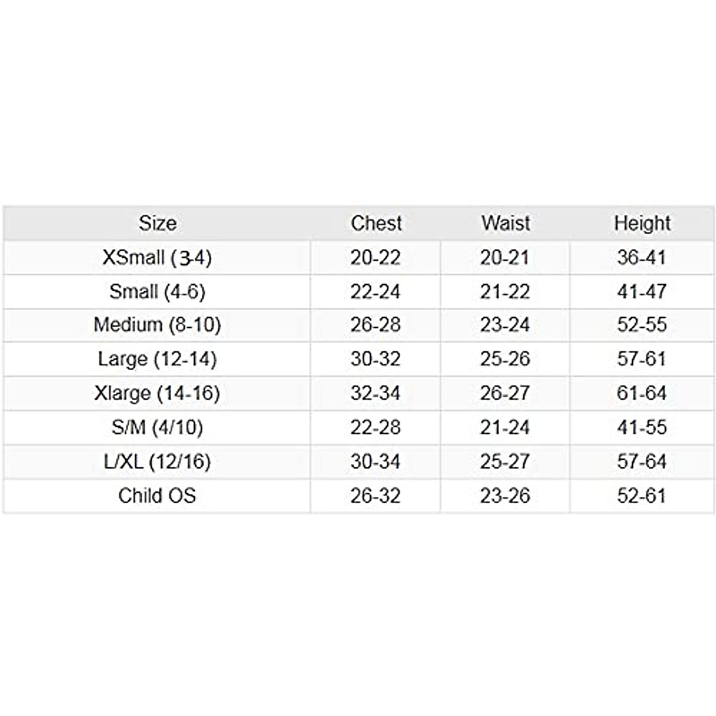Select the Child OS height value 52-61
716x716 pixels.
click(x=641, y=495)
